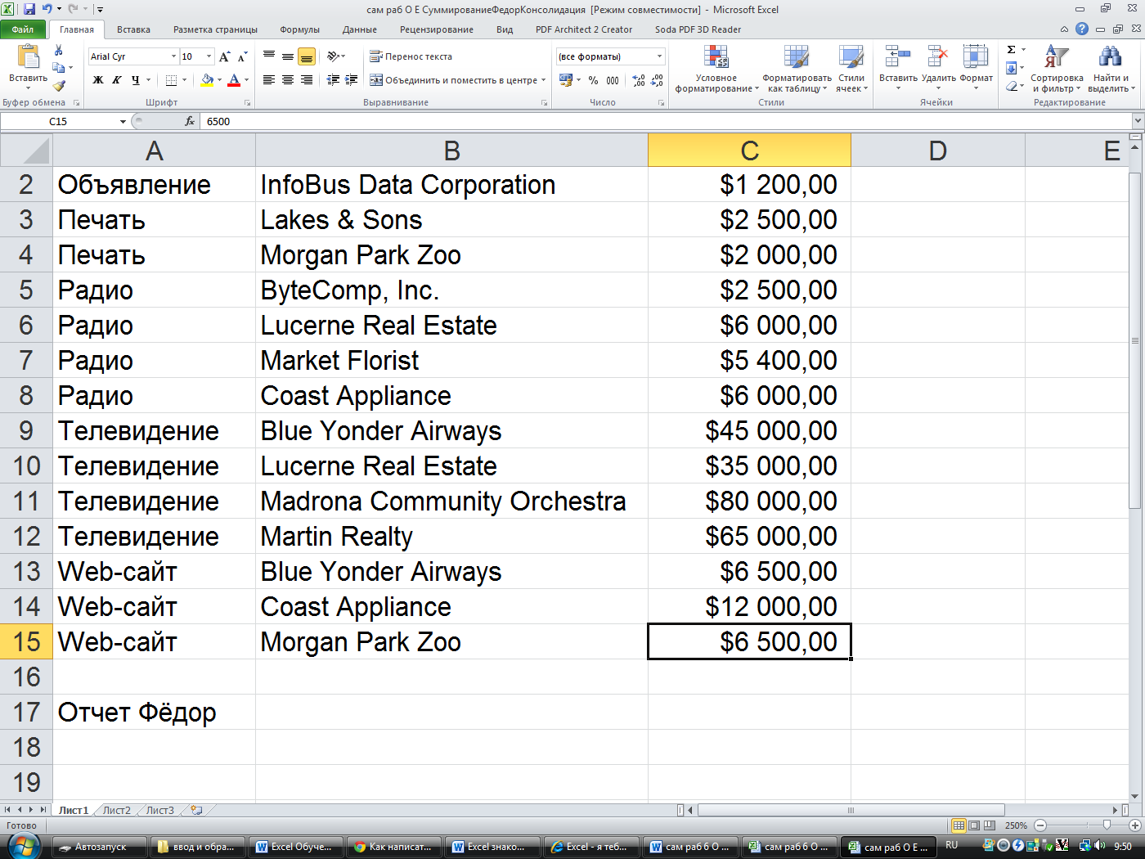Click the text orientation icon
This screenshot has height=859, width=1145.
(333, 56)
